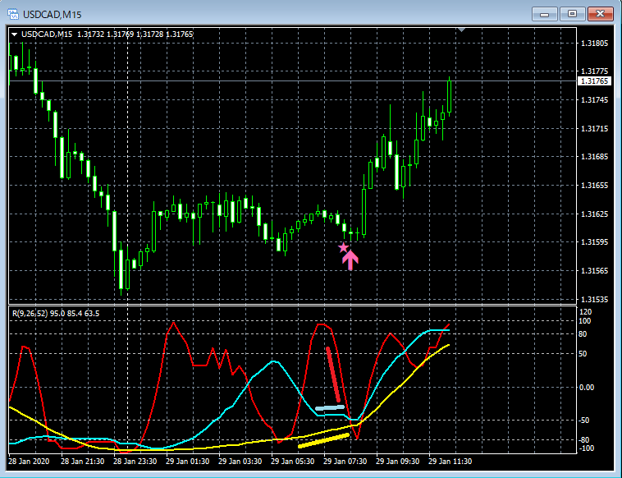Select the thick red trendline in indicator
This screenshot has width=622, height=478.
(333, 375)
